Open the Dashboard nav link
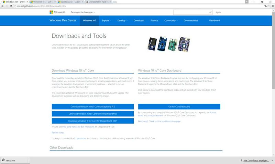The image size is (275, 164). click(214, 21)
